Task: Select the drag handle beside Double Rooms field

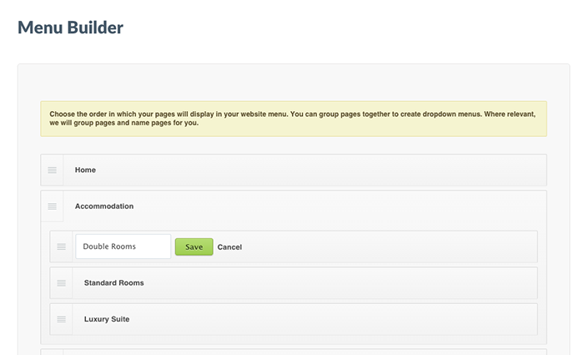Action: click(x=61, y=246)
